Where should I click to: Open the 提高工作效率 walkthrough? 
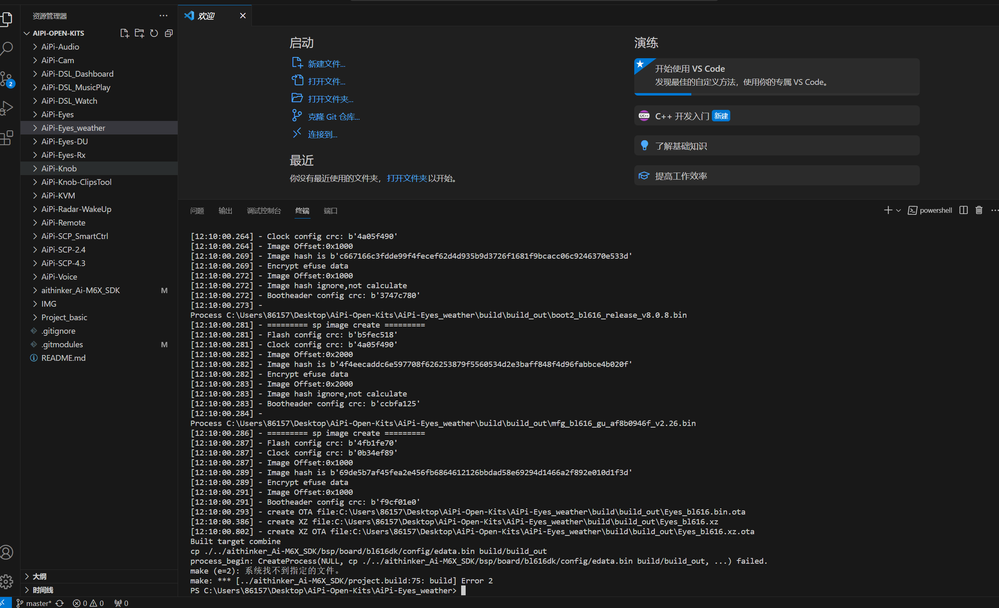[777, 176]
